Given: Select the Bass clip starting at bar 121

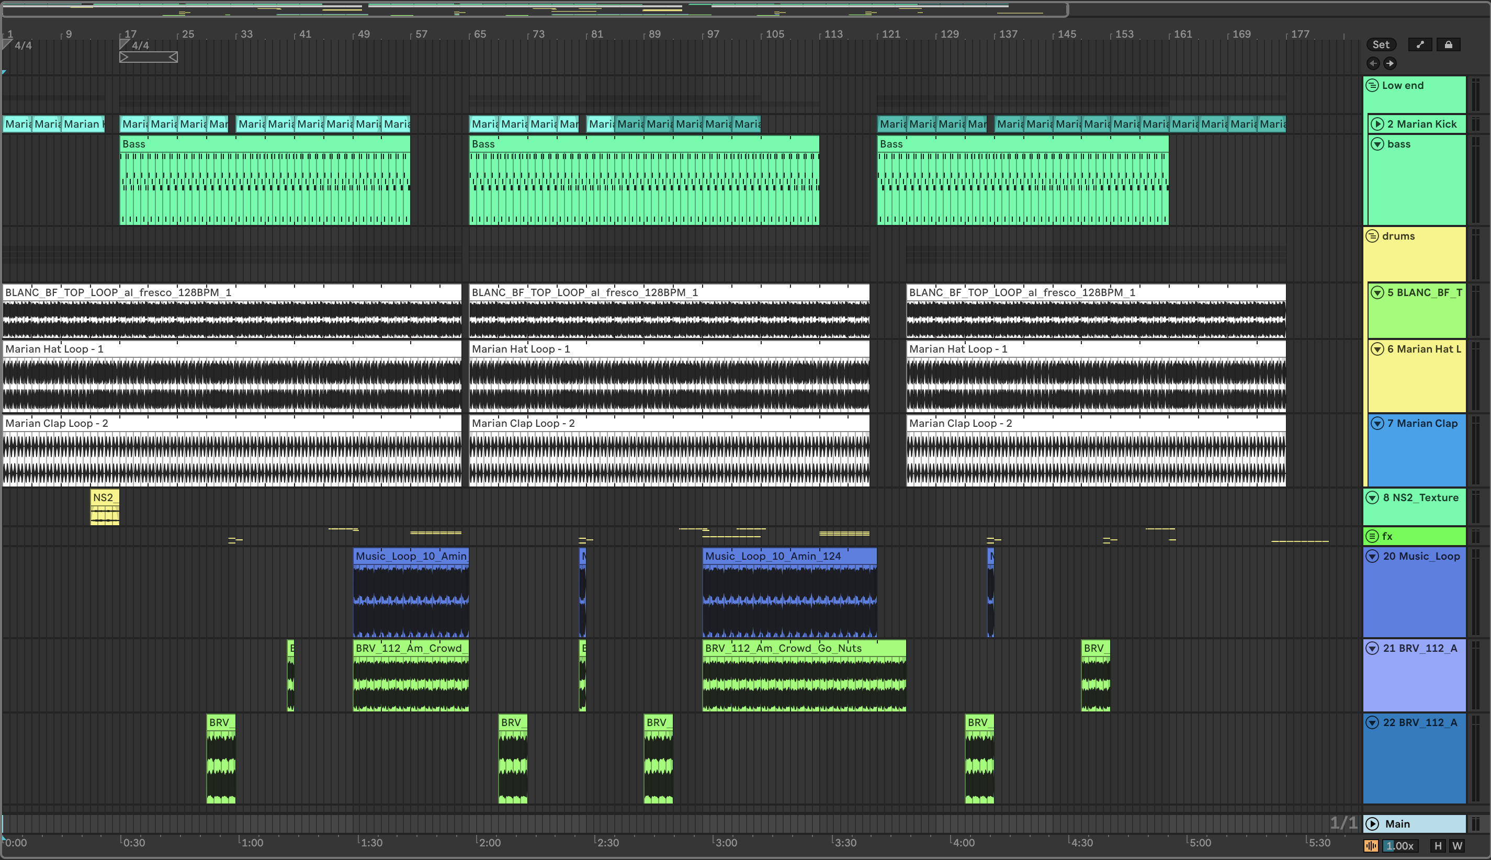Looking at the screenshot, I should tap(1023, 180).
